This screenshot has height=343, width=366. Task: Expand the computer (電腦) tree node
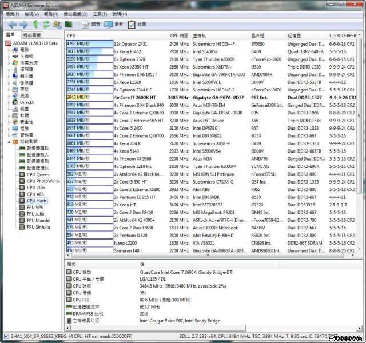coord(9,50)
